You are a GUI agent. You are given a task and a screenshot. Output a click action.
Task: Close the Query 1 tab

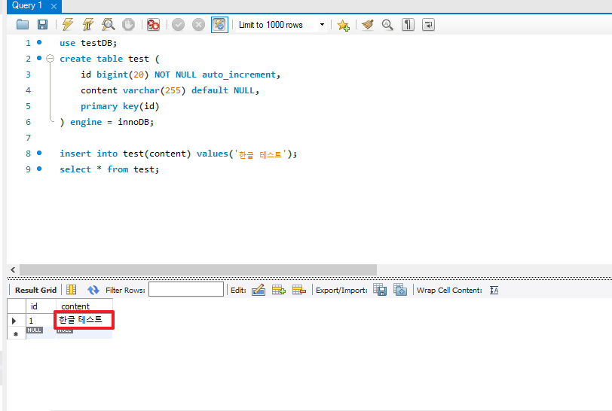point(54,6)
